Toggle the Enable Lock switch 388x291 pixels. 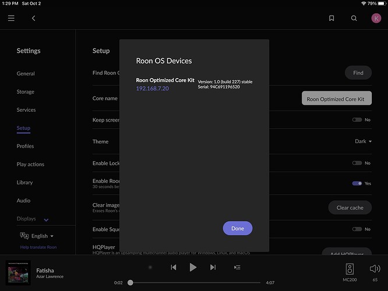(x=357, y=163)
